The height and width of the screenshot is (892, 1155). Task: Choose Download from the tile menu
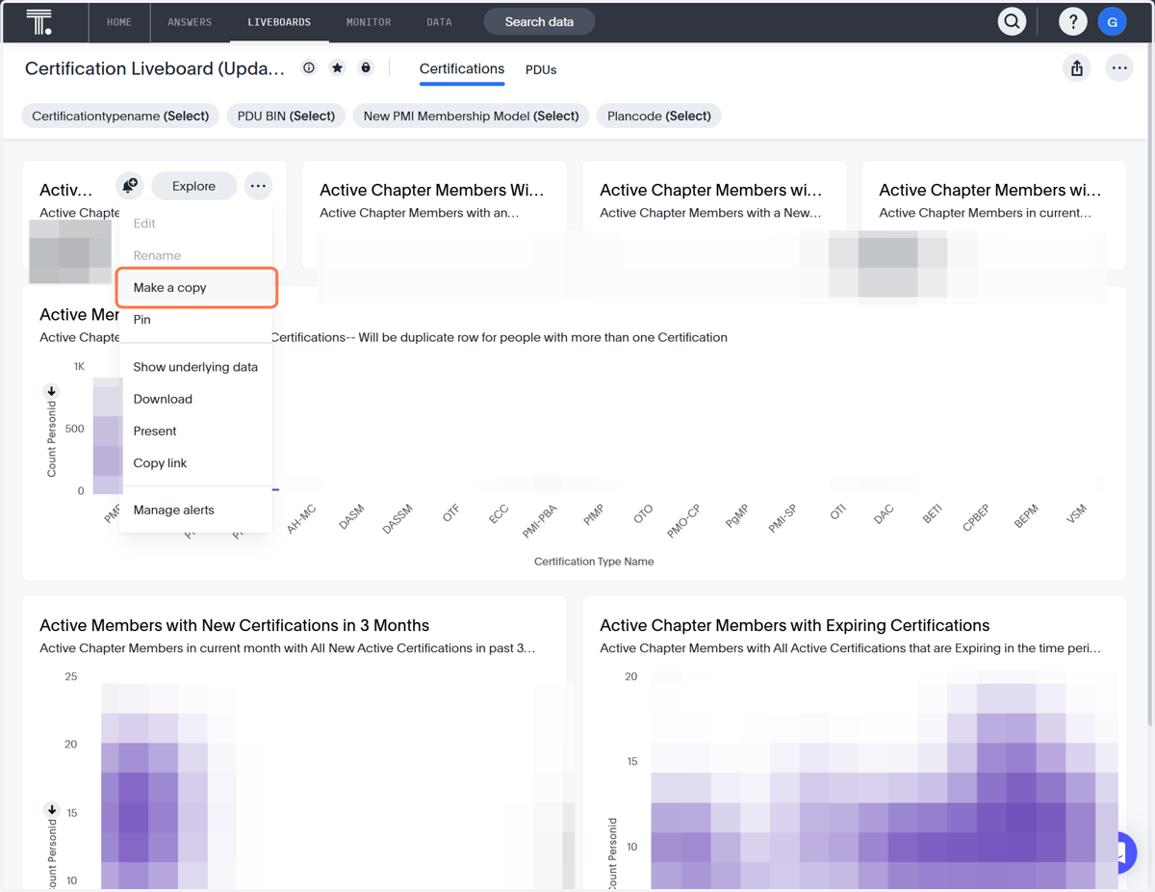point(195,399)
